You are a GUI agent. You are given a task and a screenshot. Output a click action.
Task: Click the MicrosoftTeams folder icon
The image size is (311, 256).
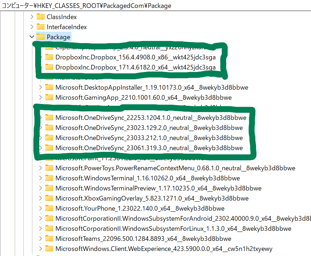tap(49, 238)
